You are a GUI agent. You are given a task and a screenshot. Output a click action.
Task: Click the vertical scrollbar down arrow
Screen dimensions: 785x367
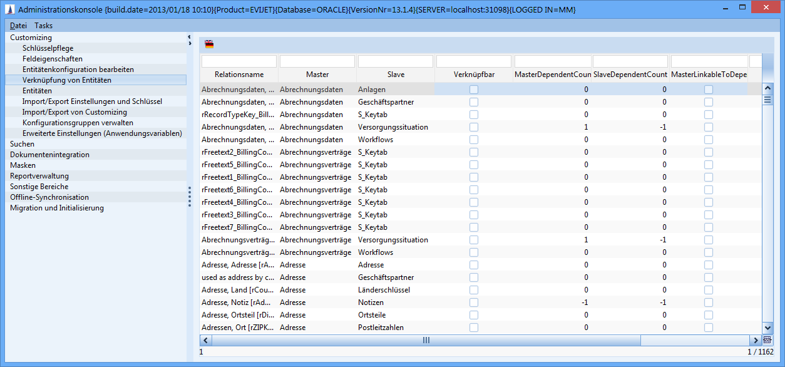coord(767,328)
